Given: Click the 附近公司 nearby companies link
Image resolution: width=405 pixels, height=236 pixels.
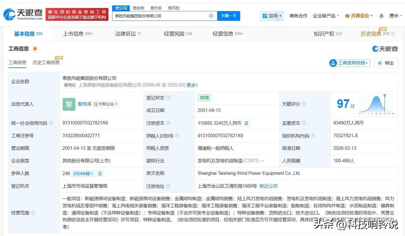Looking at the screenshot, I should [x=268, y=186].
